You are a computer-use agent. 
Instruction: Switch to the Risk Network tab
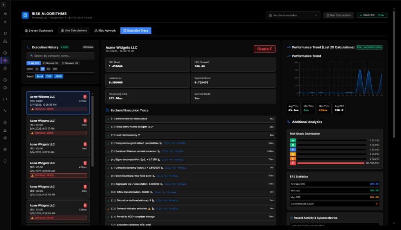105,31
